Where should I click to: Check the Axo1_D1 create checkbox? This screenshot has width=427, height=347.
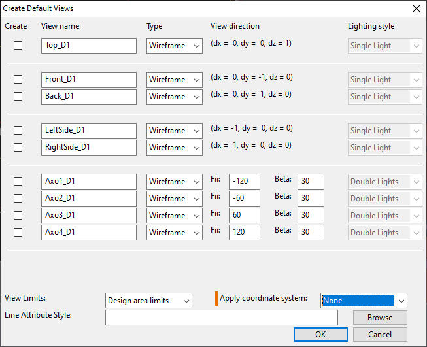pos(18,182)
